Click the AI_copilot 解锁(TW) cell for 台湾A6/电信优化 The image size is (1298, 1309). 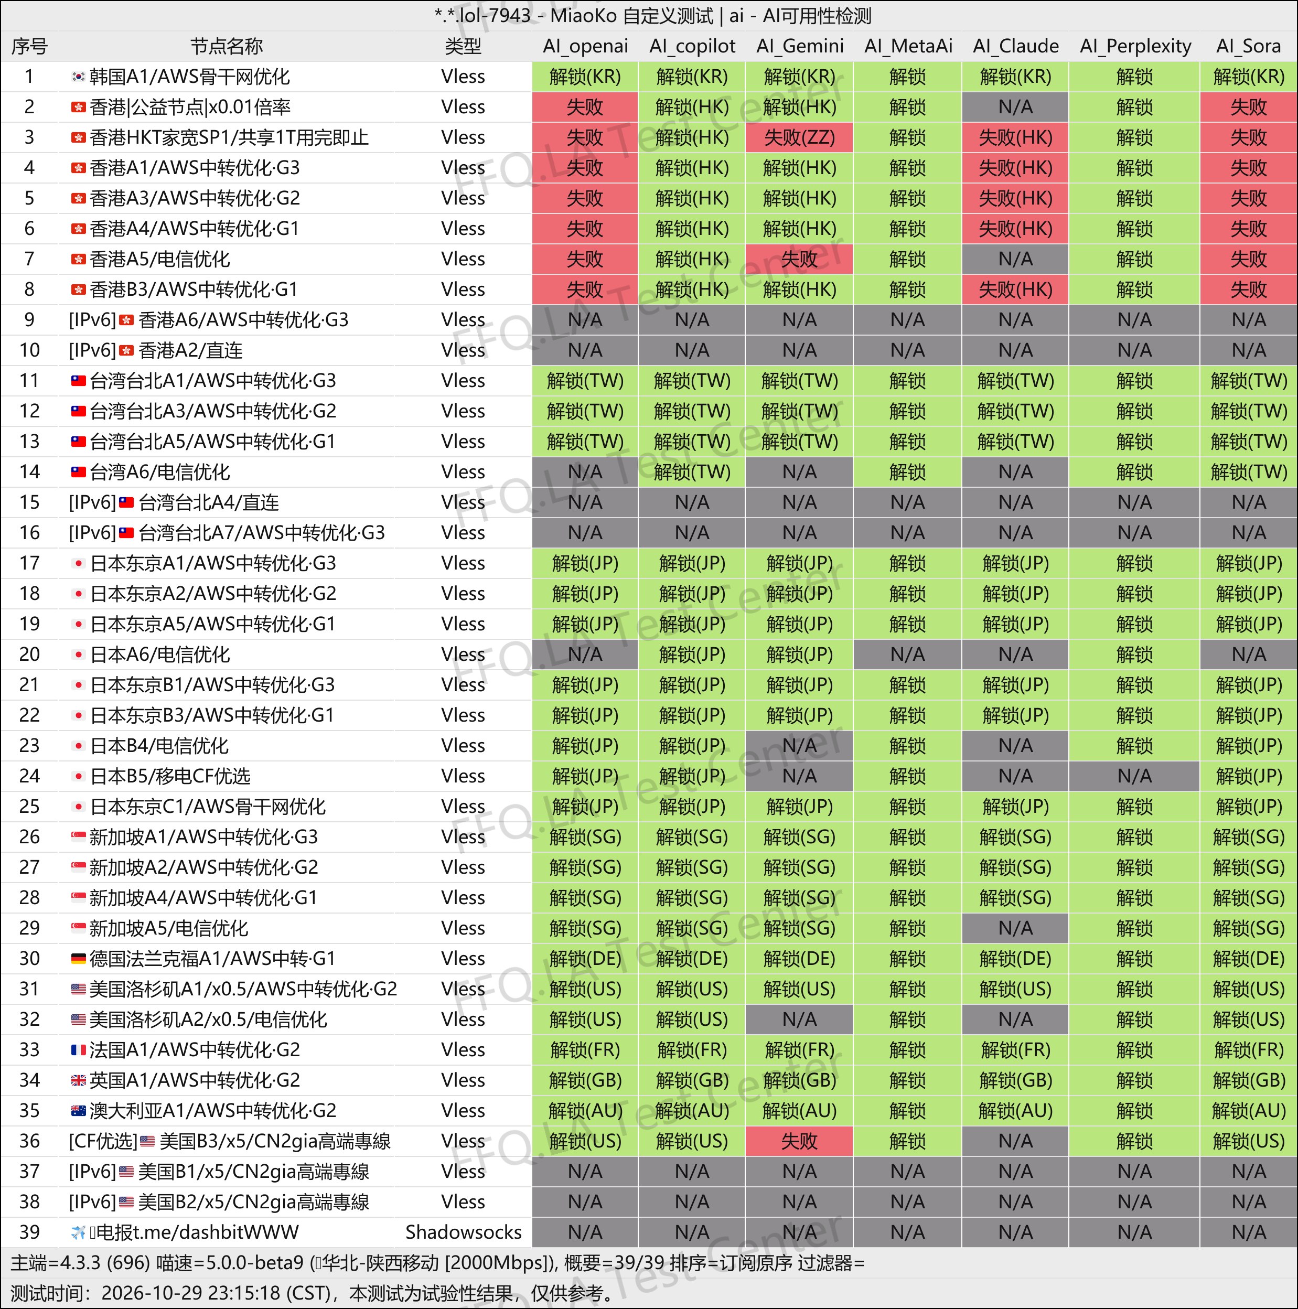[692, 471]
